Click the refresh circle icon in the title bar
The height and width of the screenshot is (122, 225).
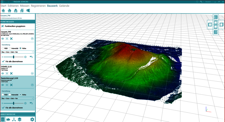tap(197, 2)
